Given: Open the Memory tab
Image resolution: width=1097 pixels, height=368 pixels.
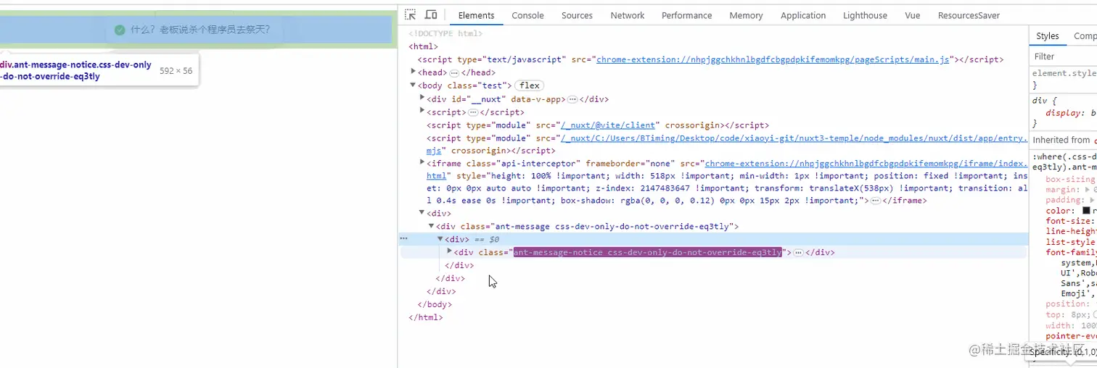Looking at the screenshot, I should pyautogui.click(x=746, y=15).
